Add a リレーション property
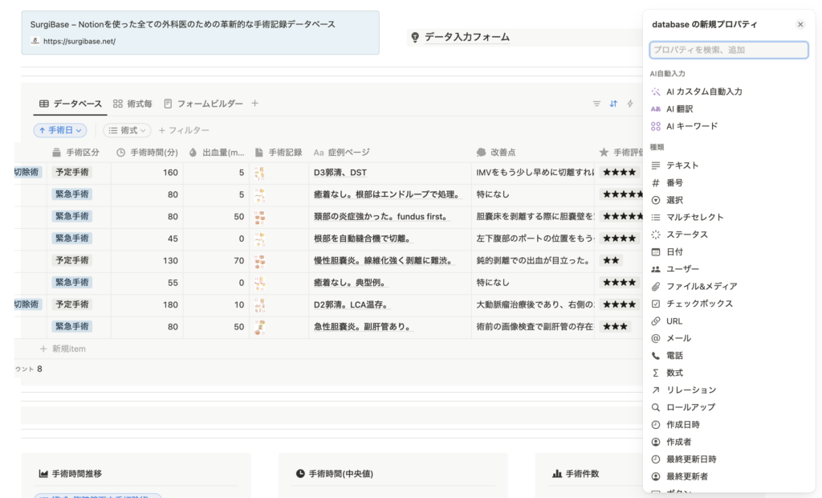The height and width of the screenshot is (498, 822). (x=729, y=390)
